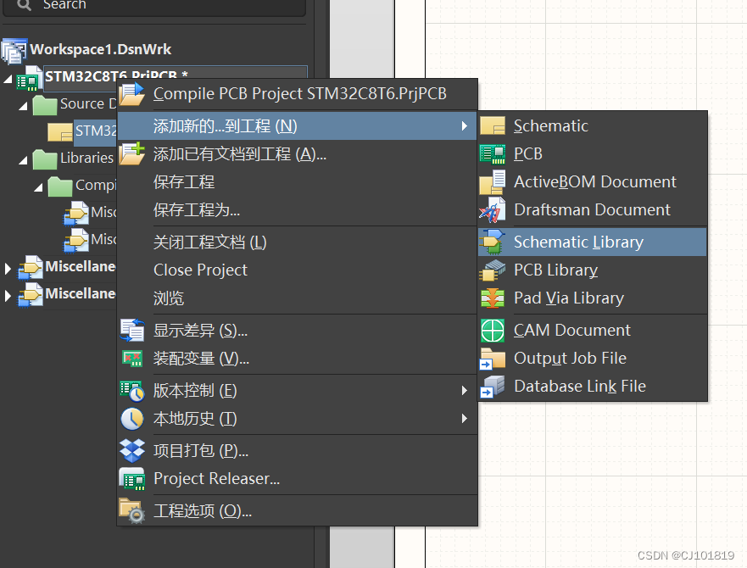The image size is (747, 568).
Task: Select Database Link File in the submenu
Action: click(592, 387)
